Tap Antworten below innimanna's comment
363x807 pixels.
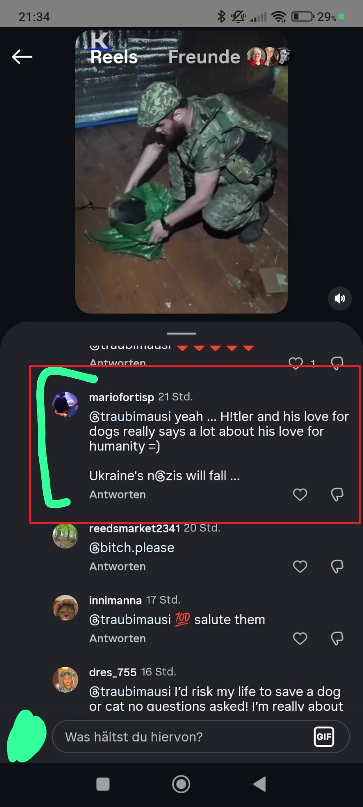[x=117, y=638]
